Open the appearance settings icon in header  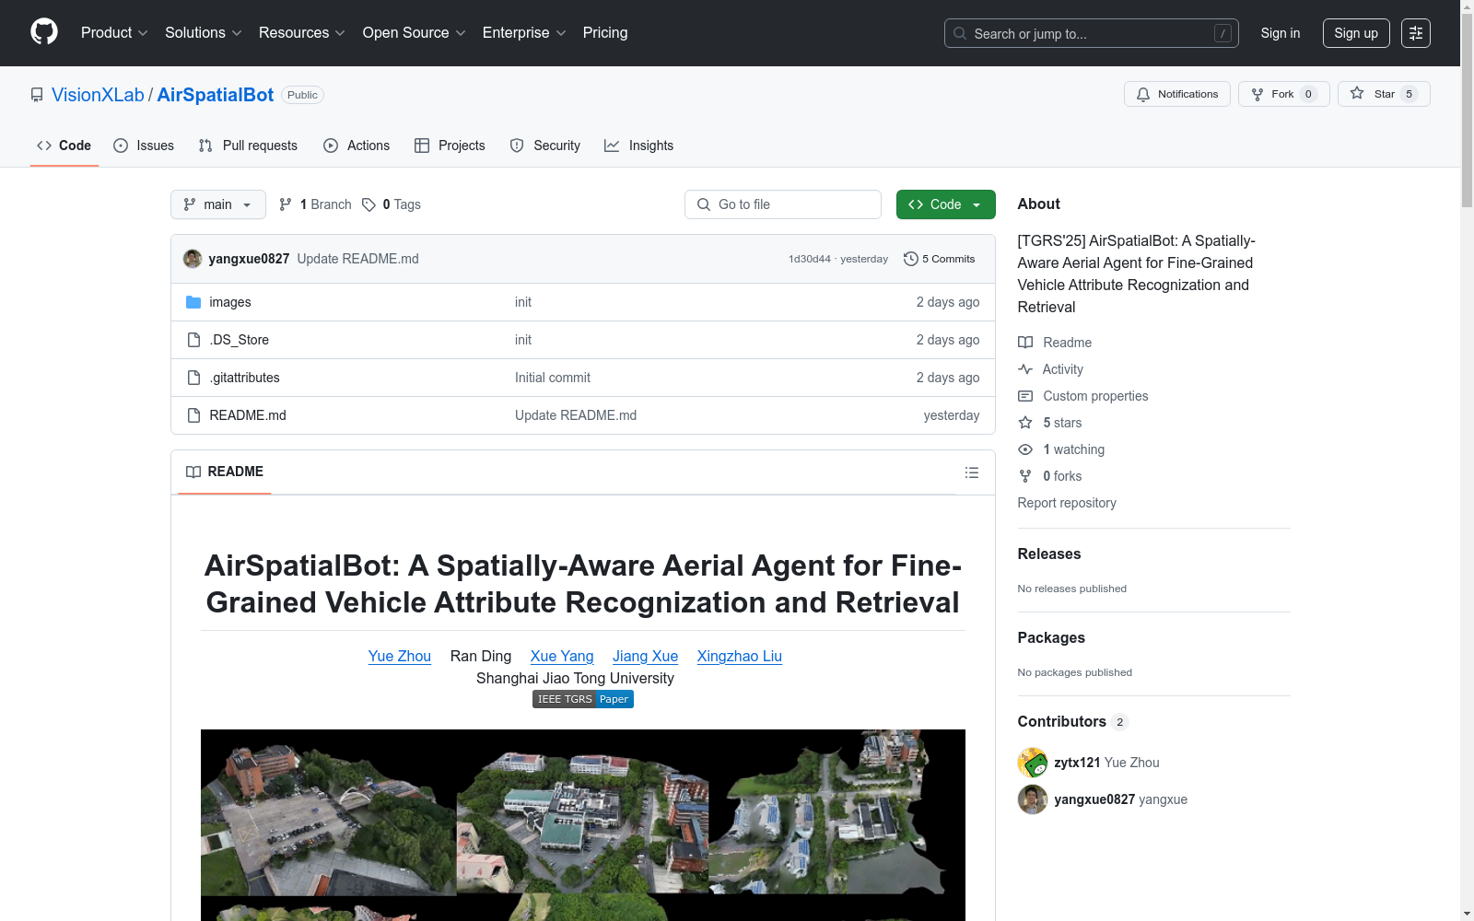pyautogui.click(x=1416, y=33)
